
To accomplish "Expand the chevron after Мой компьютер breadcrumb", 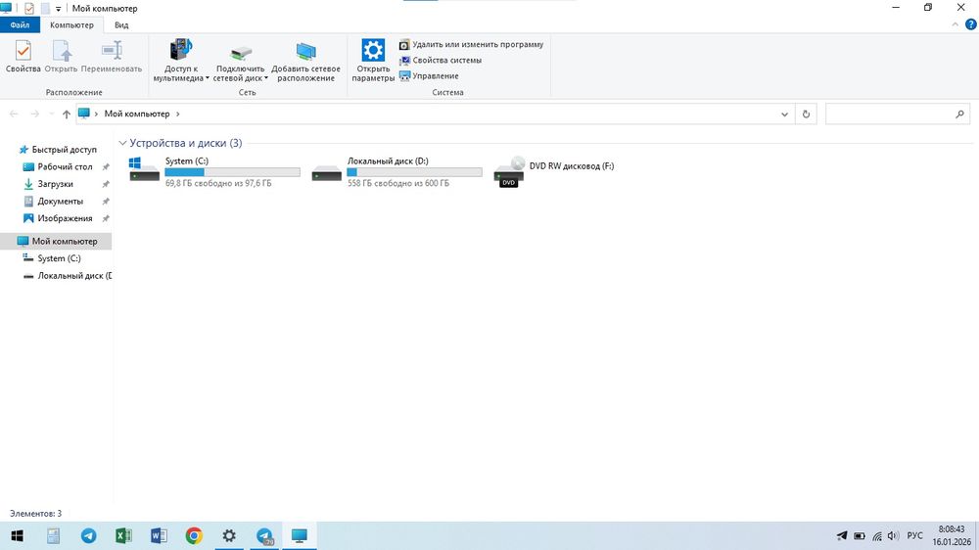I will click(178, 114).
